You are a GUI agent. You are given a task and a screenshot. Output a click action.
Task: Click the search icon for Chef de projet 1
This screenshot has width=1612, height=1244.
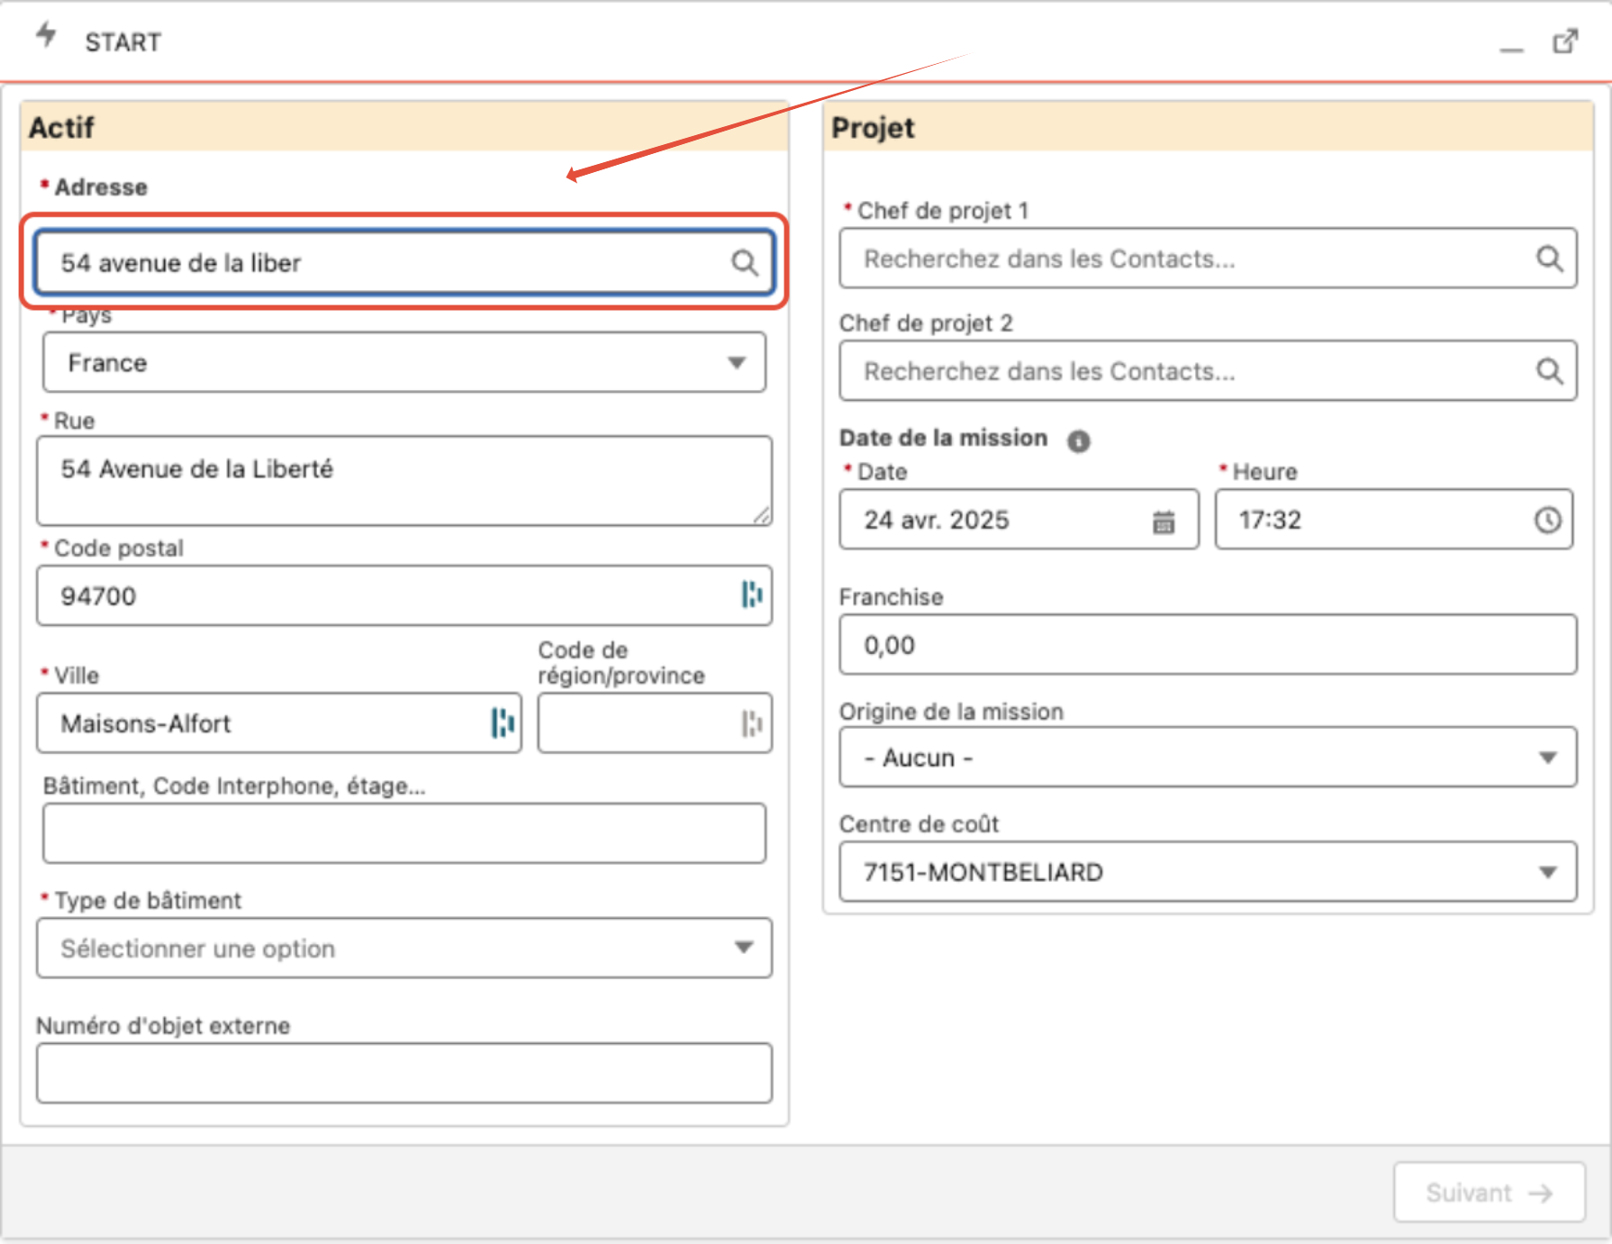(1549, 259)
